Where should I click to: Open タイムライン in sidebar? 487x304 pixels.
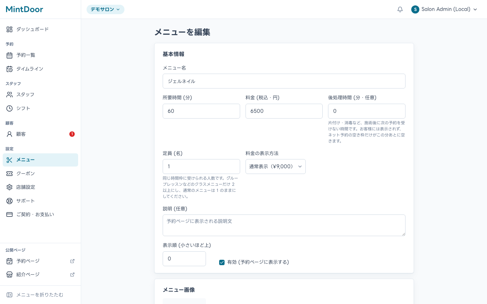tap(40, 69)
